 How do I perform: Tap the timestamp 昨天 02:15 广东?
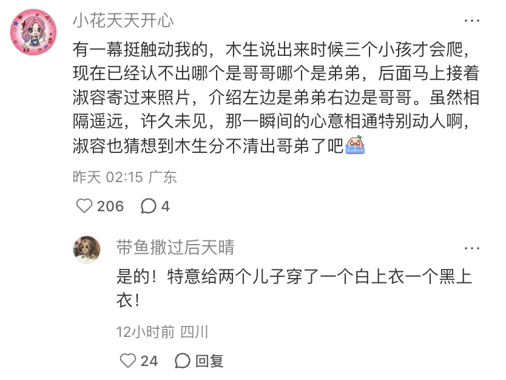124,177
